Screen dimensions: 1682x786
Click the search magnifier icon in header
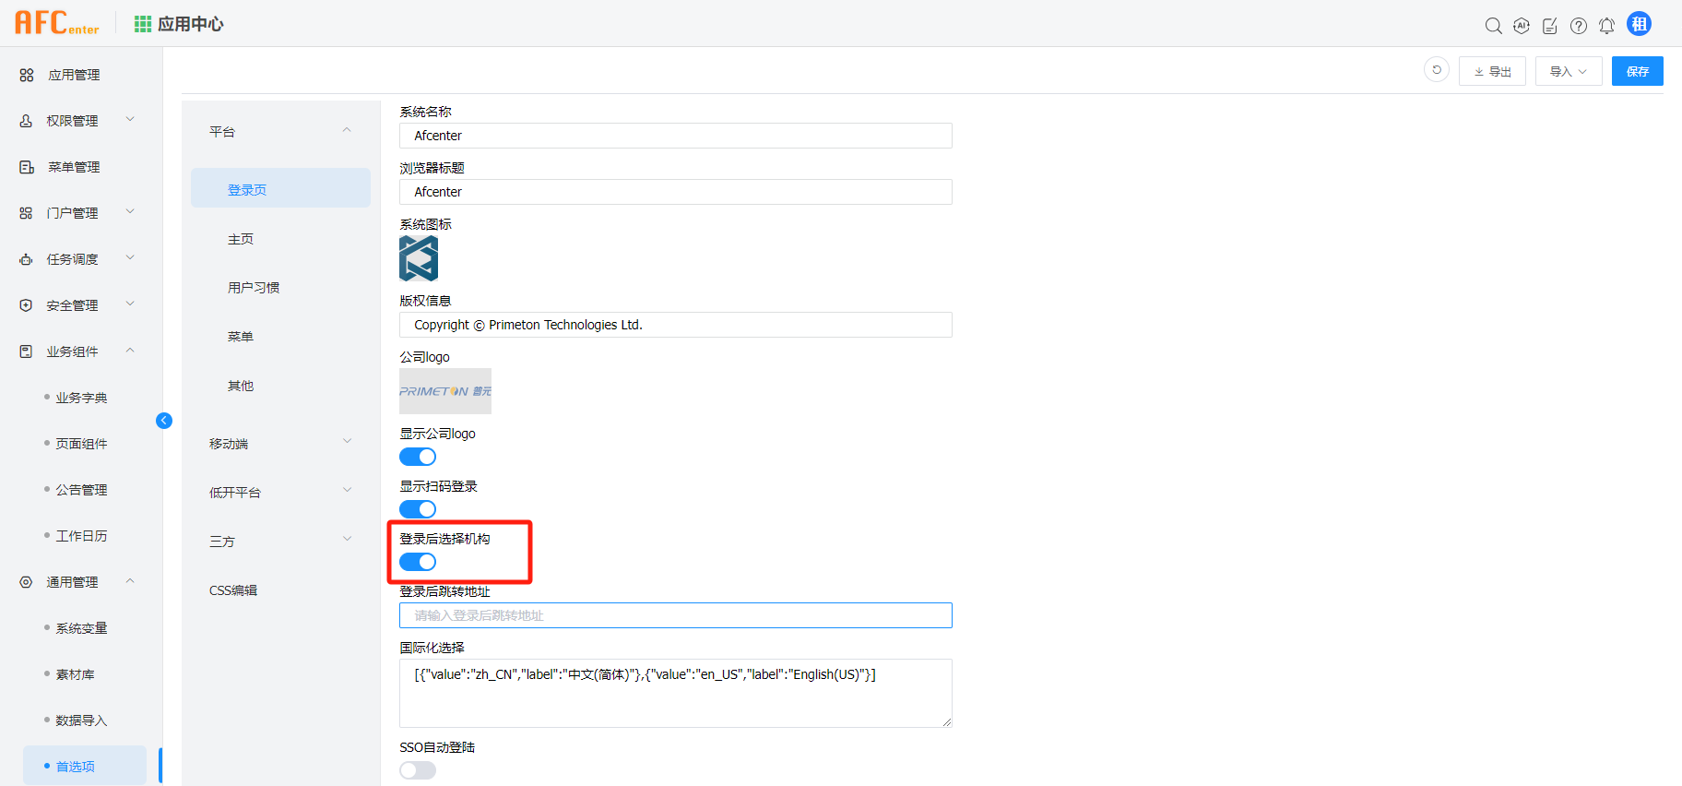(x=1493, y=26)
